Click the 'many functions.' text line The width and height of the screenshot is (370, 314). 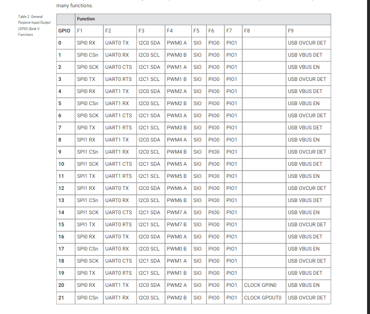[x=74, y=5]
